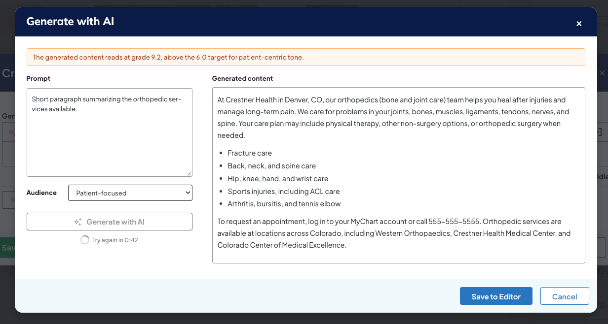Click the 'Hip, knee, hand, and wrist care' bullet
The image size is (608, 324).
coord(278,179)
